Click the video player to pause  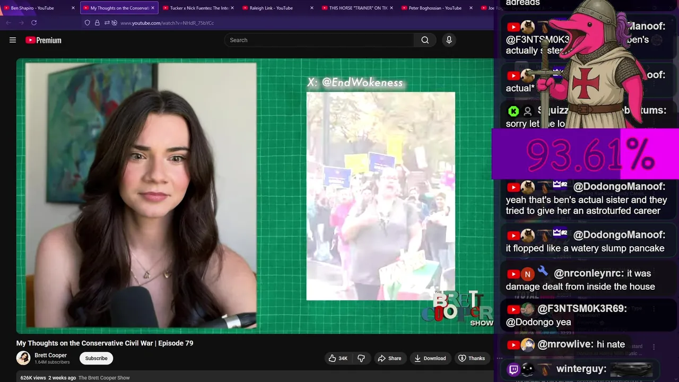tap(255, 196)
